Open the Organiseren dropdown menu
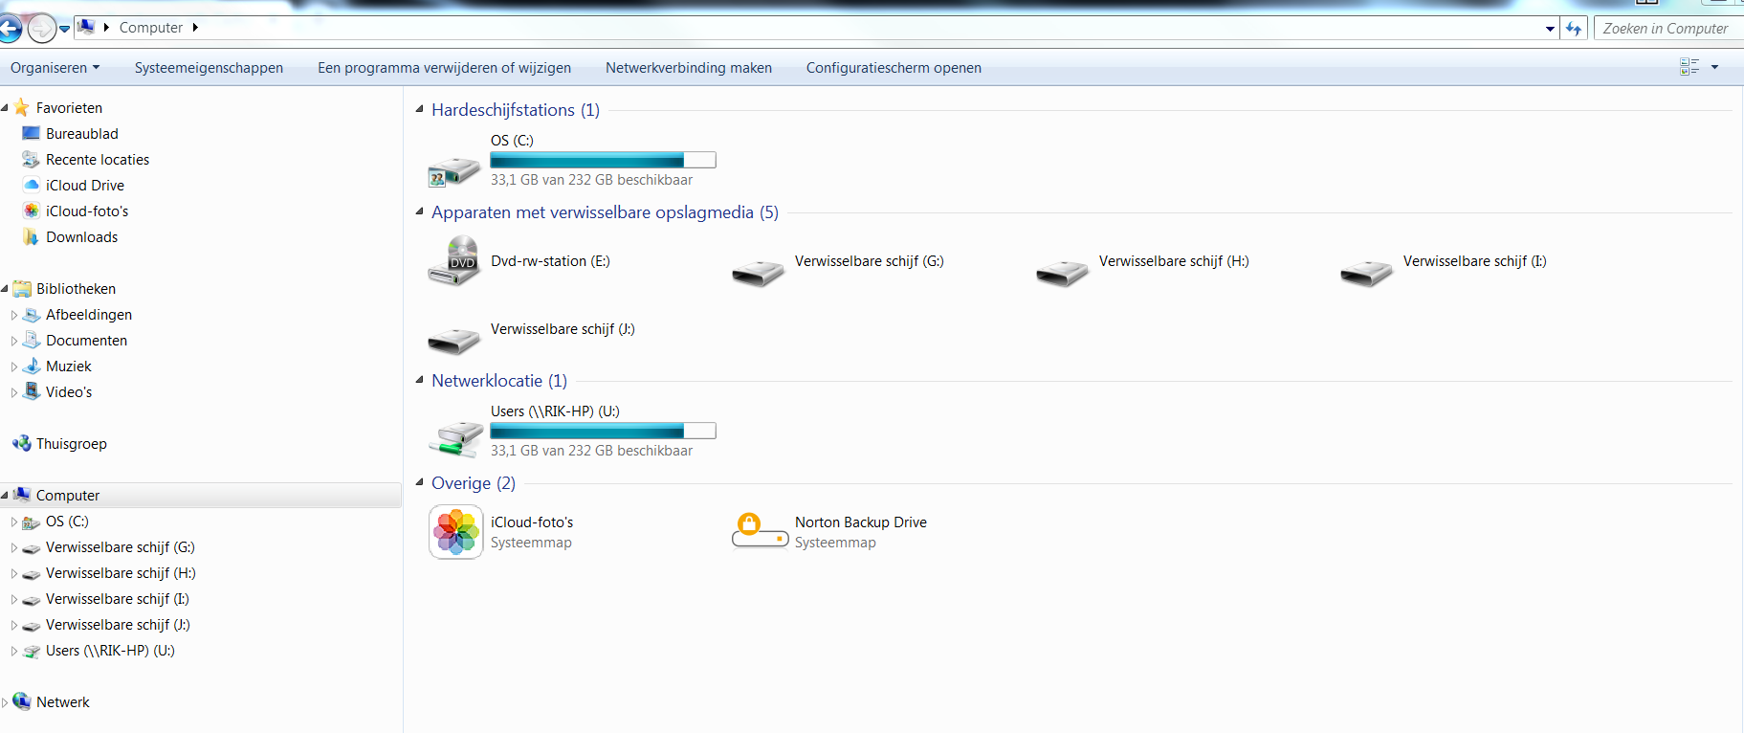Image resolution: width=1744 pixels, height=733 pixels. (55, 68)
